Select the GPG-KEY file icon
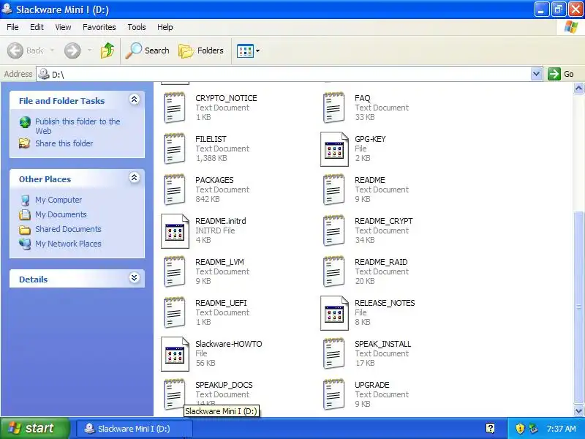The height and width of the screenshot is (439, 585). (x=334, y=149)
